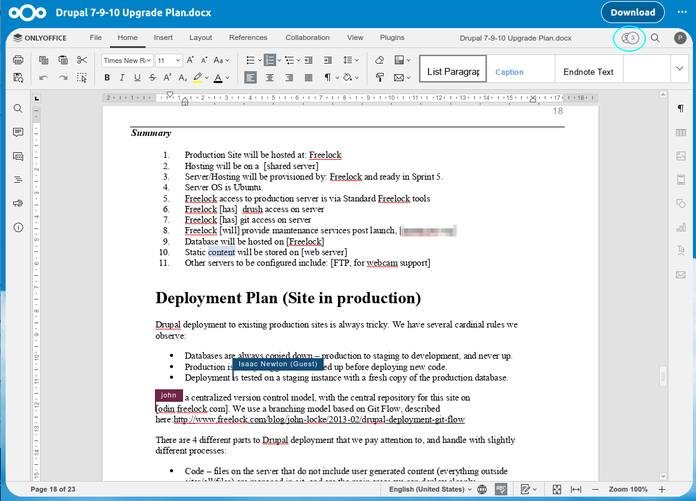
Task: Click the Download button
Action: tap(632, 12)
